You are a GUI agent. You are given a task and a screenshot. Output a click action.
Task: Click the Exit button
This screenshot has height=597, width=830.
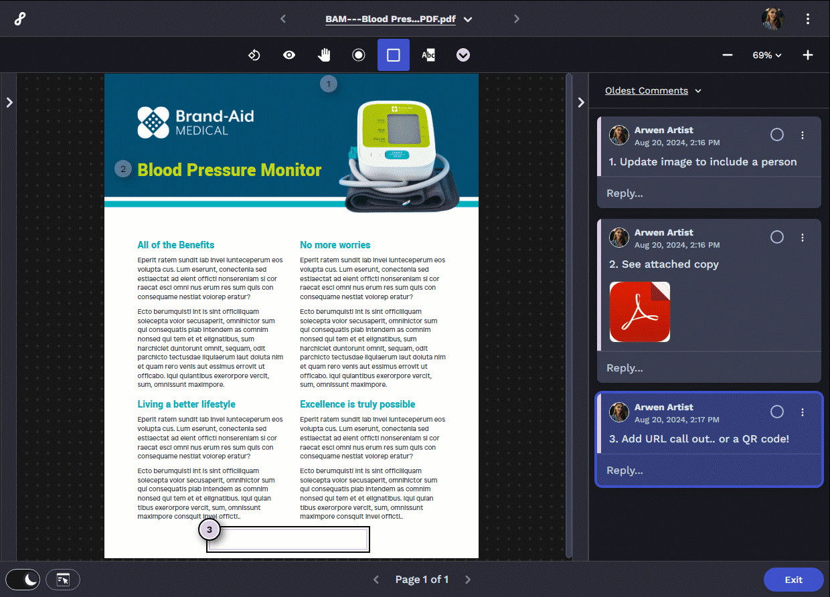[x=794, y=580]
